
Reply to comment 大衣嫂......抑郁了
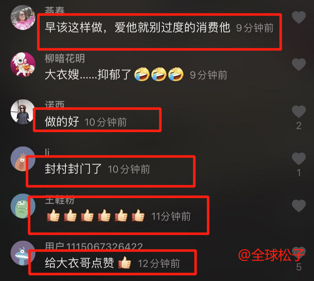pos(114,74)
